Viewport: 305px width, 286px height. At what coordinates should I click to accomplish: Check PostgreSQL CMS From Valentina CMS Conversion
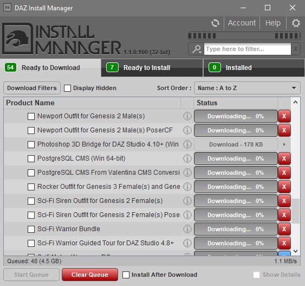click(x=31, y=173)
